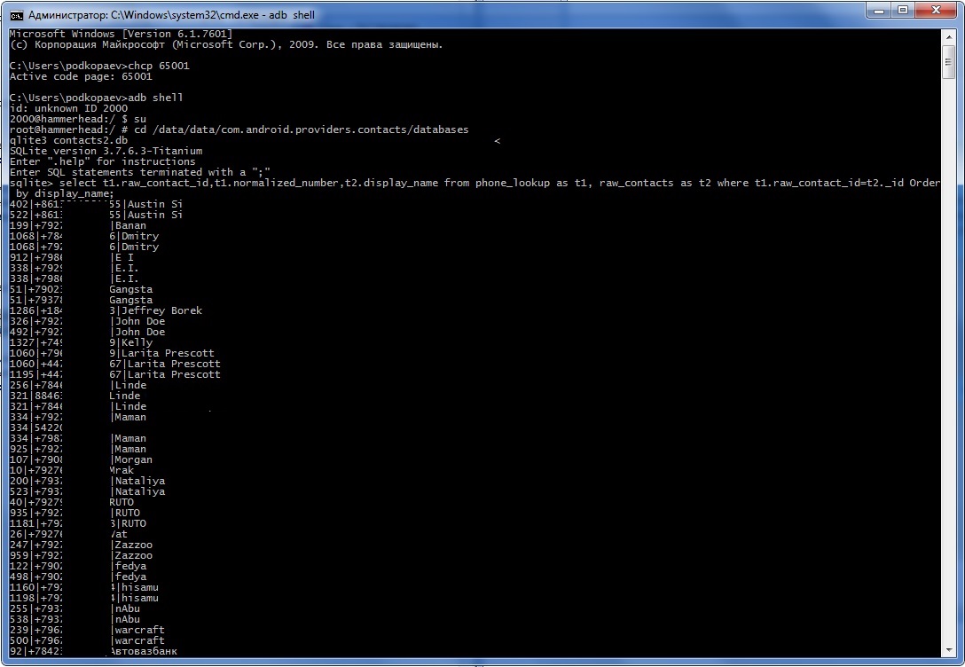Image resolution: width=965 pixels, height=667 pixels.
Task: Click the row 402 Austin Si
Action: (96, 204)
